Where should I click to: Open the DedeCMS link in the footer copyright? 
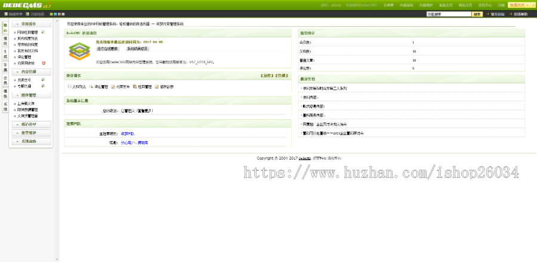304,158
